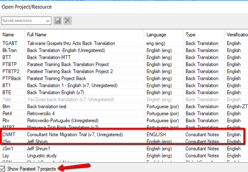Select Back translation test full name
The height and width of the screenshot is (172, 248).
[47, 106]
